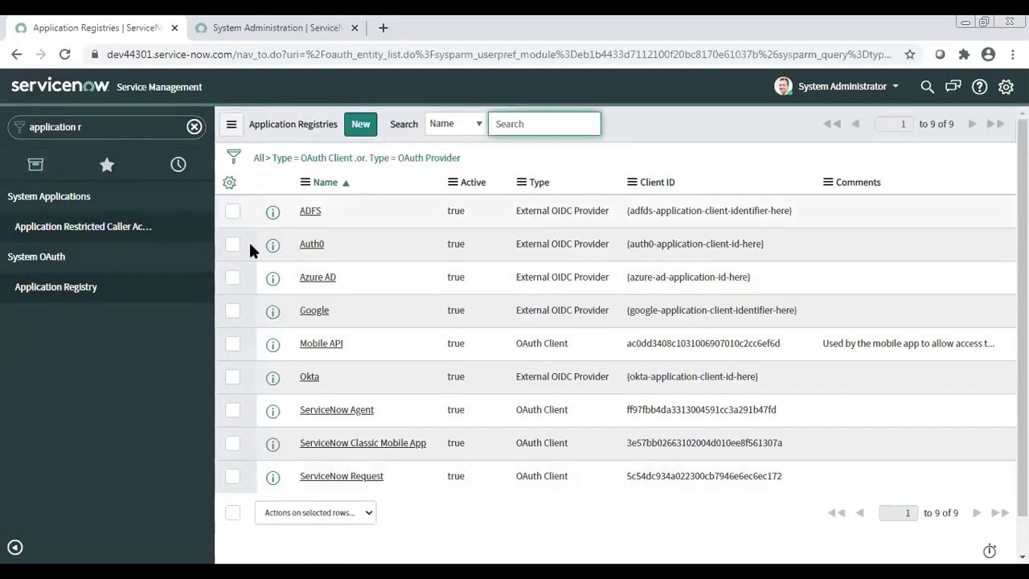Open the Name search field dropdown
The image size is (1029, 579).
tap(455, 123)
